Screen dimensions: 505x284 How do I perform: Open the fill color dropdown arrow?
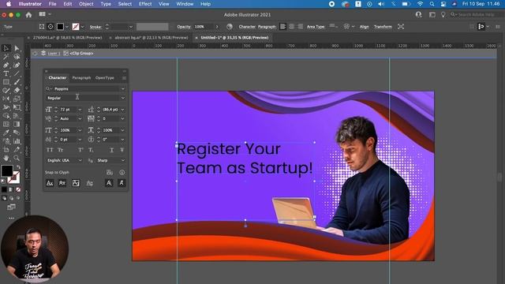point(66,27)
